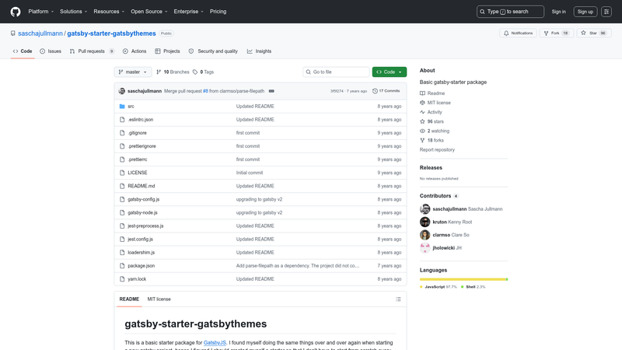Click the Fork icon button
Viewport: 622px width, 350px height.
pyautogui.click(x=556, y=33)
